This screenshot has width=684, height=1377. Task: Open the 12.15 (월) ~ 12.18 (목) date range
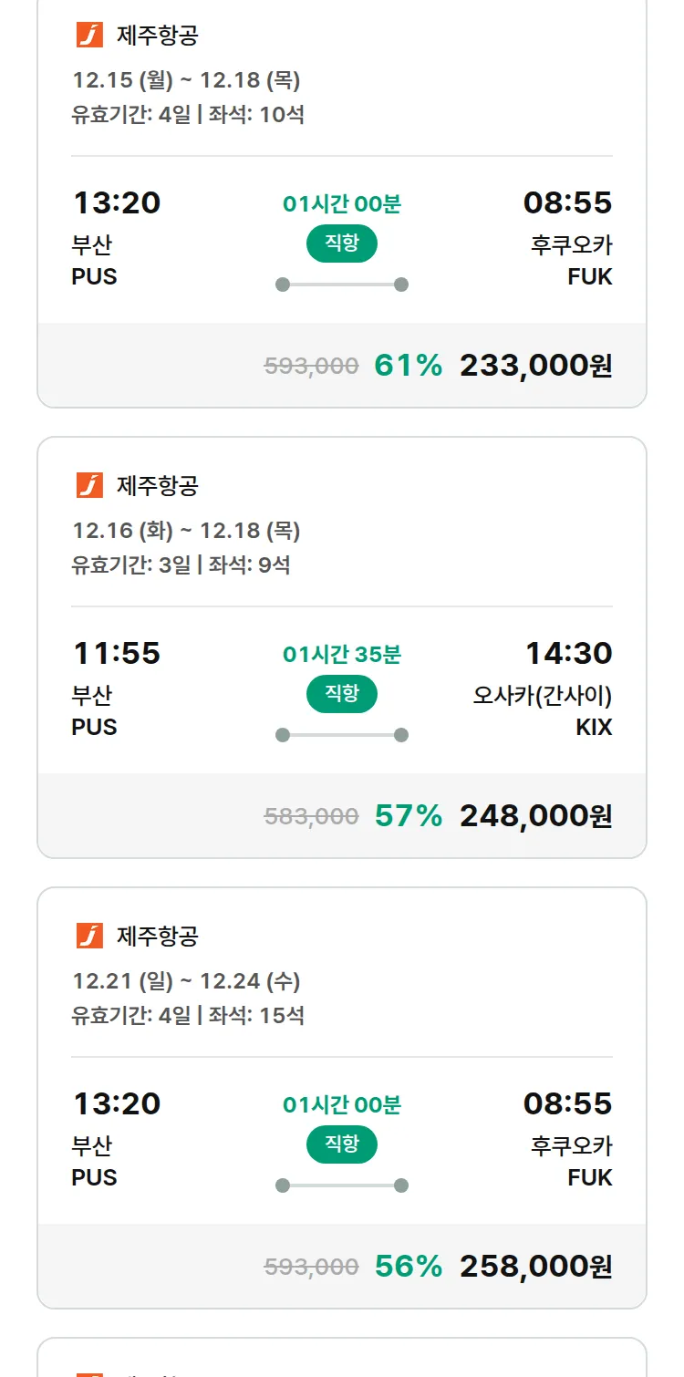(186, 80)
